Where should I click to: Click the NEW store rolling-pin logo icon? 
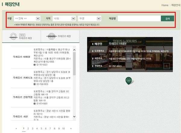click(x=13, y=36)
